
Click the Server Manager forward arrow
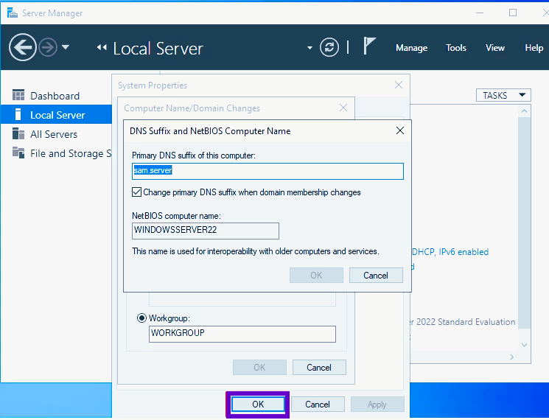48,47
